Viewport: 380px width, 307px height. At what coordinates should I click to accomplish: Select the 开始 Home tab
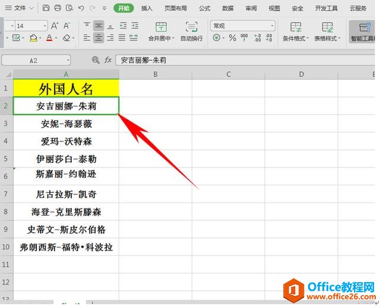(124, 8)
